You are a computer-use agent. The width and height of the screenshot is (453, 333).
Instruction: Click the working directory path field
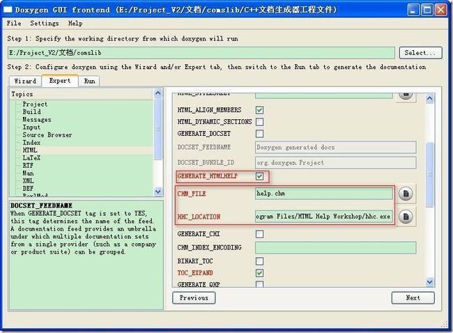point(201,53)
